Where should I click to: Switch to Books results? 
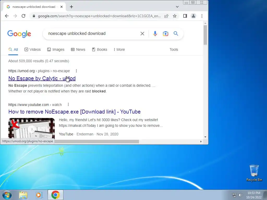pyautogui.click(x=99, y=49)
